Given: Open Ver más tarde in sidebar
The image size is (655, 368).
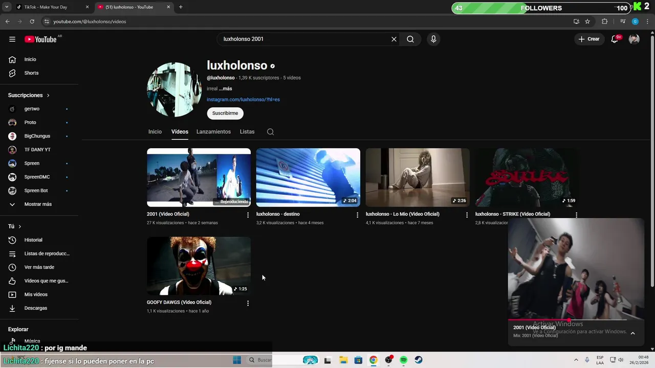Looking at the screenshot, I should pyautogui.click(x=39, y=267).
